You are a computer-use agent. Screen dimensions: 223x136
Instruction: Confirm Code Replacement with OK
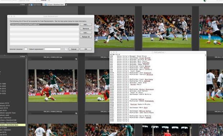86,49
